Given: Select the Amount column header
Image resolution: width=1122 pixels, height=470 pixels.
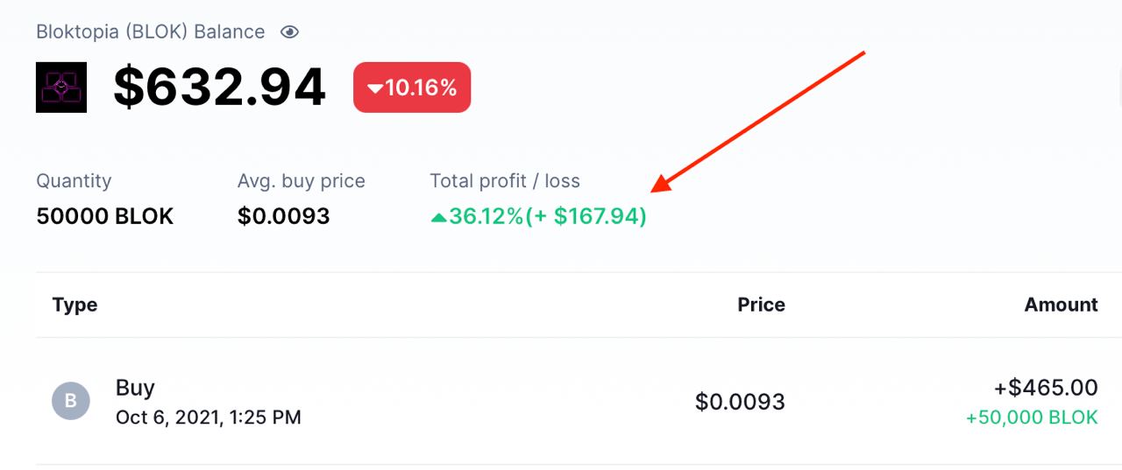Looking at the screenshot, I should (1061, 305).
